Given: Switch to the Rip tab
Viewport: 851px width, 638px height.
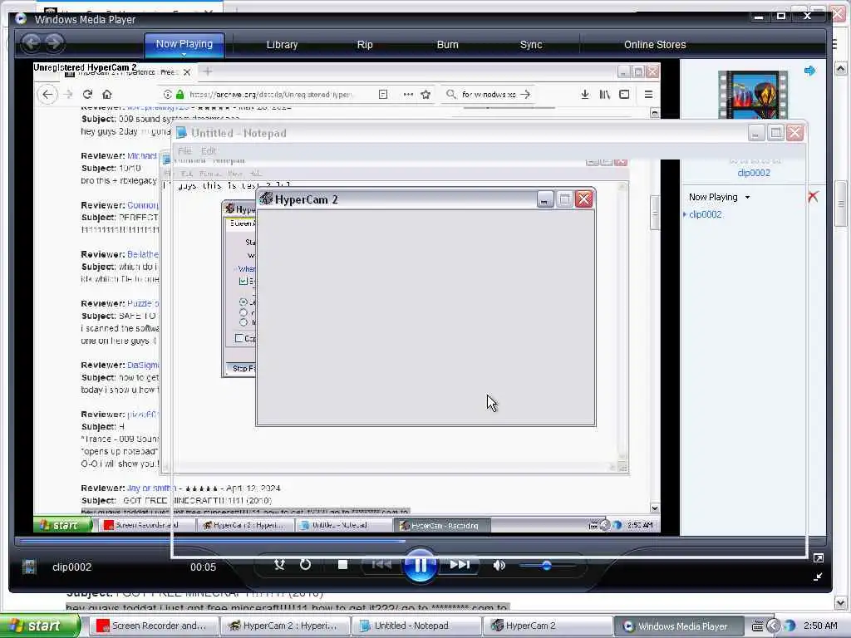Looking at the screenshot, I should [365, 45].
